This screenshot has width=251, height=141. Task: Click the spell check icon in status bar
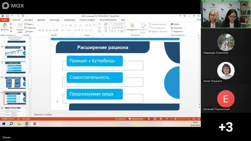click(x=18, y=119)
